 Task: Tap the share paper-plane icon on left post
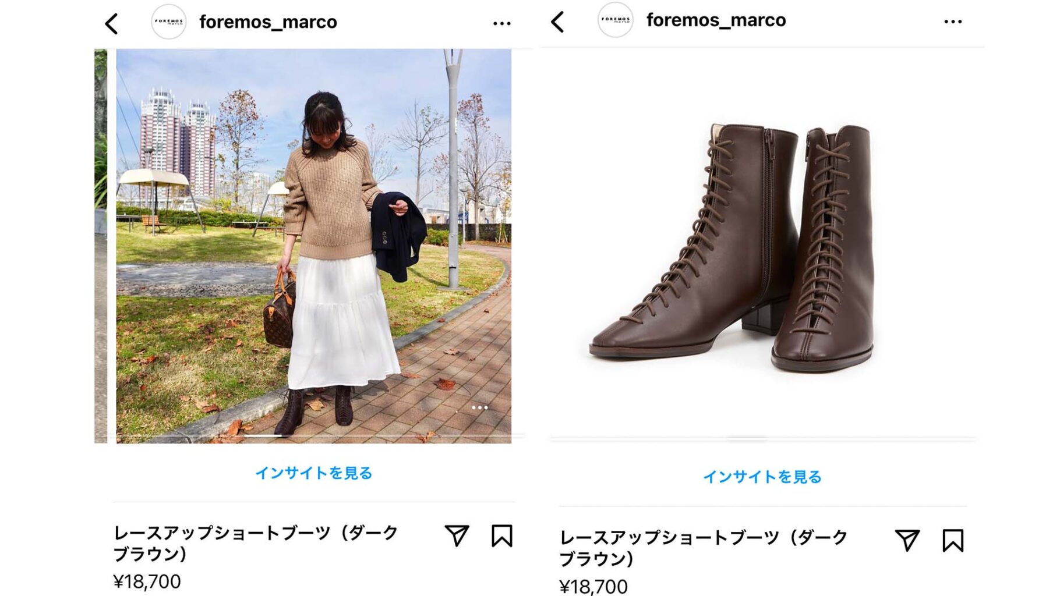[x=457, y=535]
